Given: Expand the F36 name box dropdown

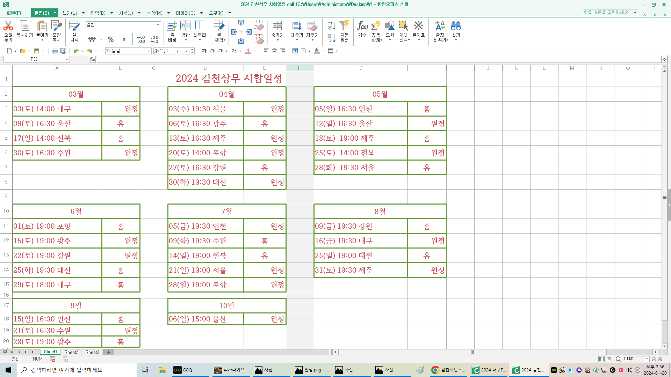Looking at the screenshot, I should [67, 59].
